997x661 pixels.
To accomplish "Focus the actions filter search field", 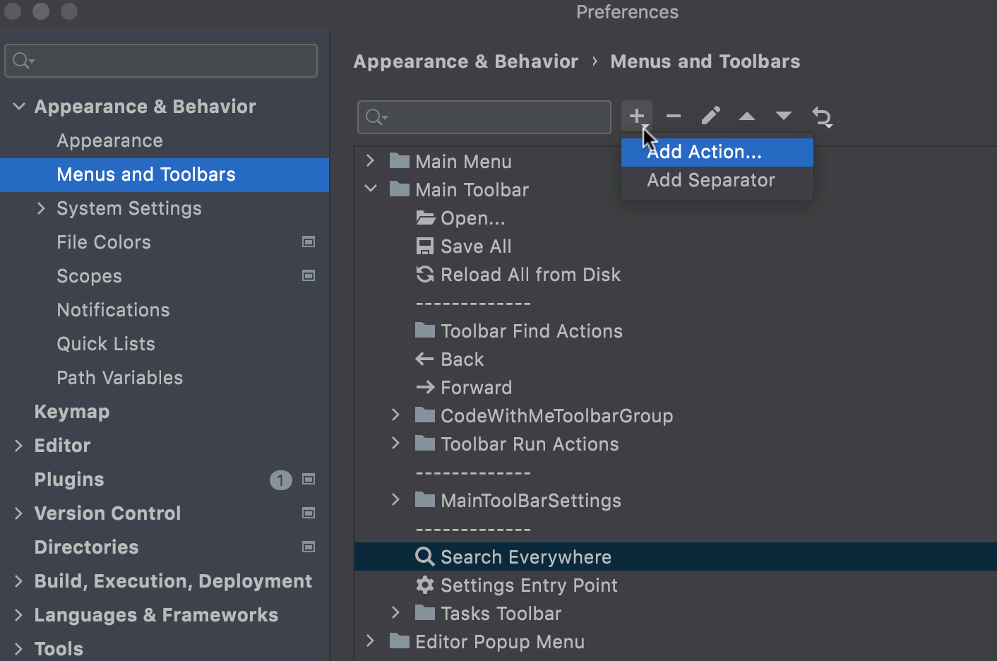I will click(484, 117).
